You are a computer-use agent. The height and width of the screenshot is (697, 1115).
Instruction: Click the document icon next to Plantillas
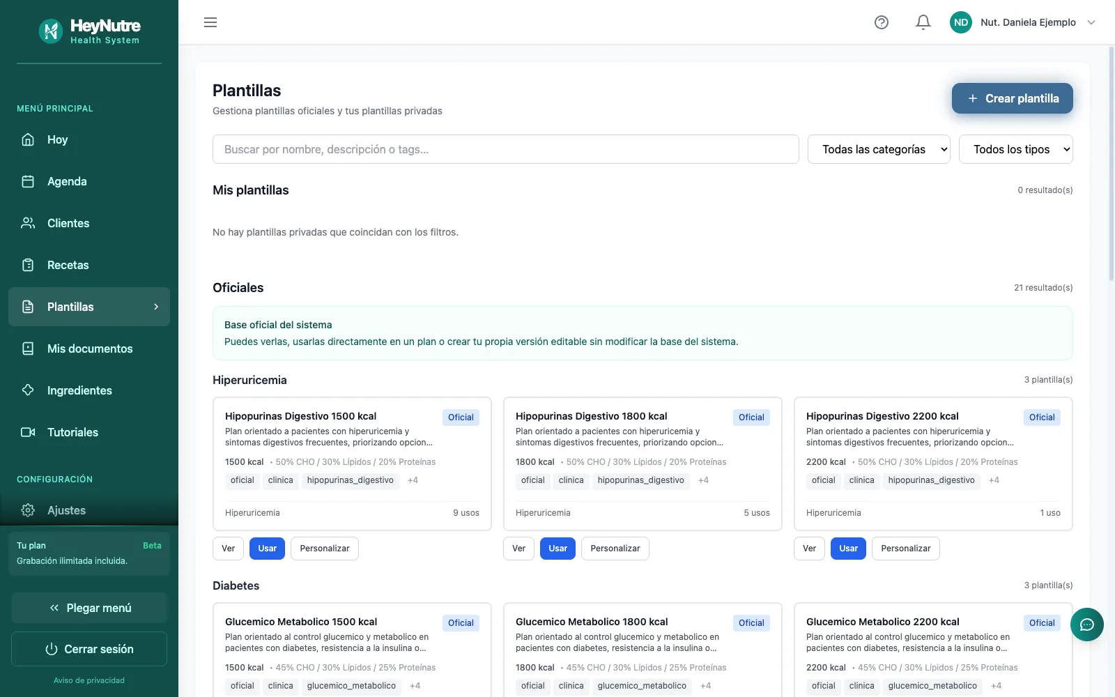click(28, 307)
